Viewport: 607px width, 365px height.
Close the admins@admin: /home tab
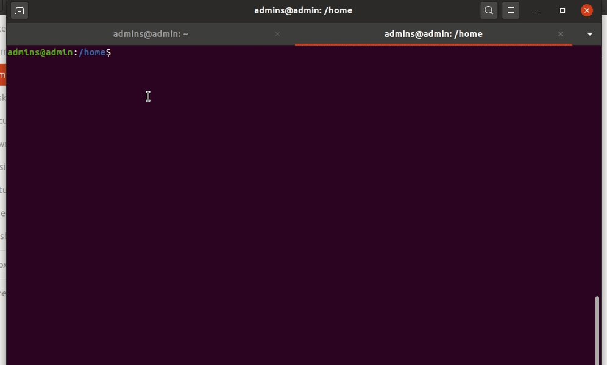coord(561,34)
